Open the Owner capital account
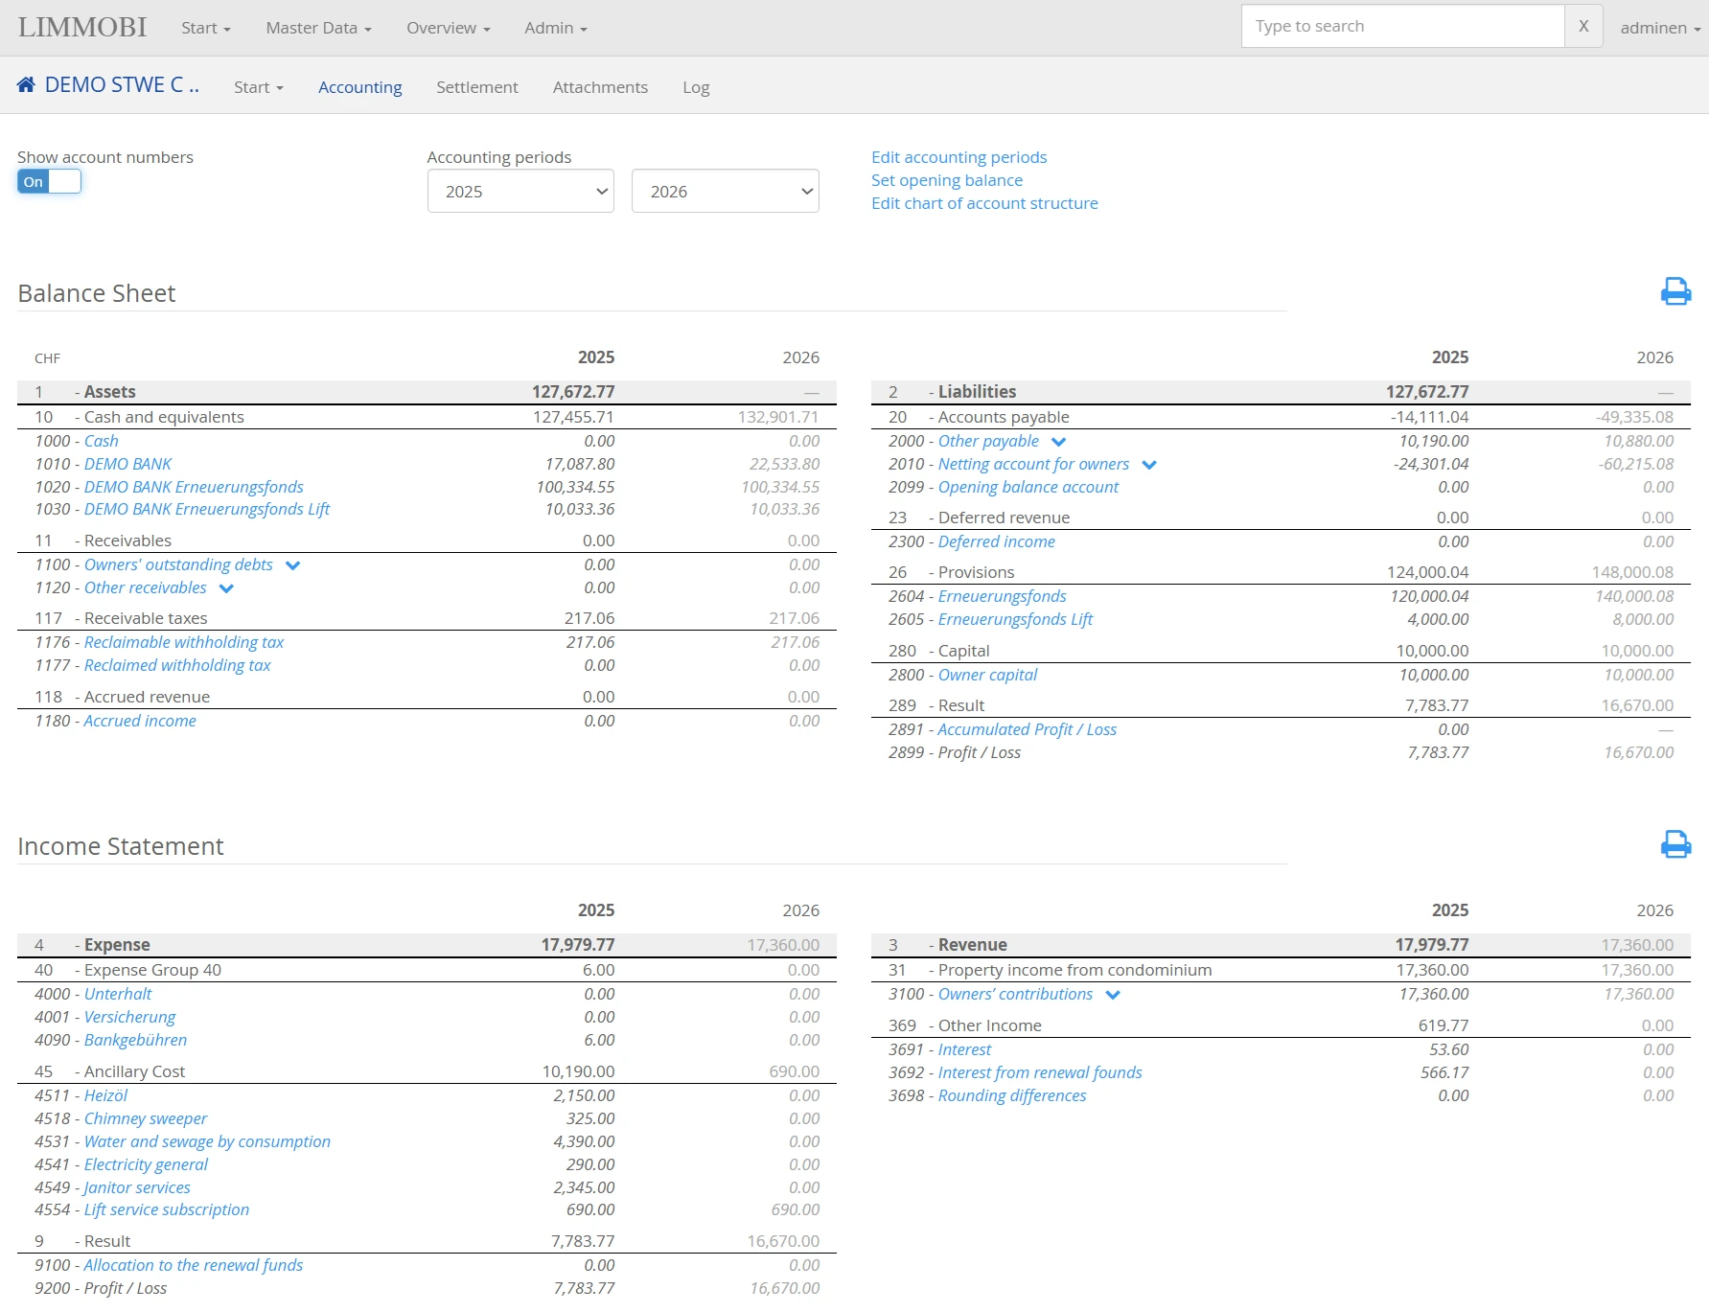Screen dimensions: 1709x1312 coord(988,675)
